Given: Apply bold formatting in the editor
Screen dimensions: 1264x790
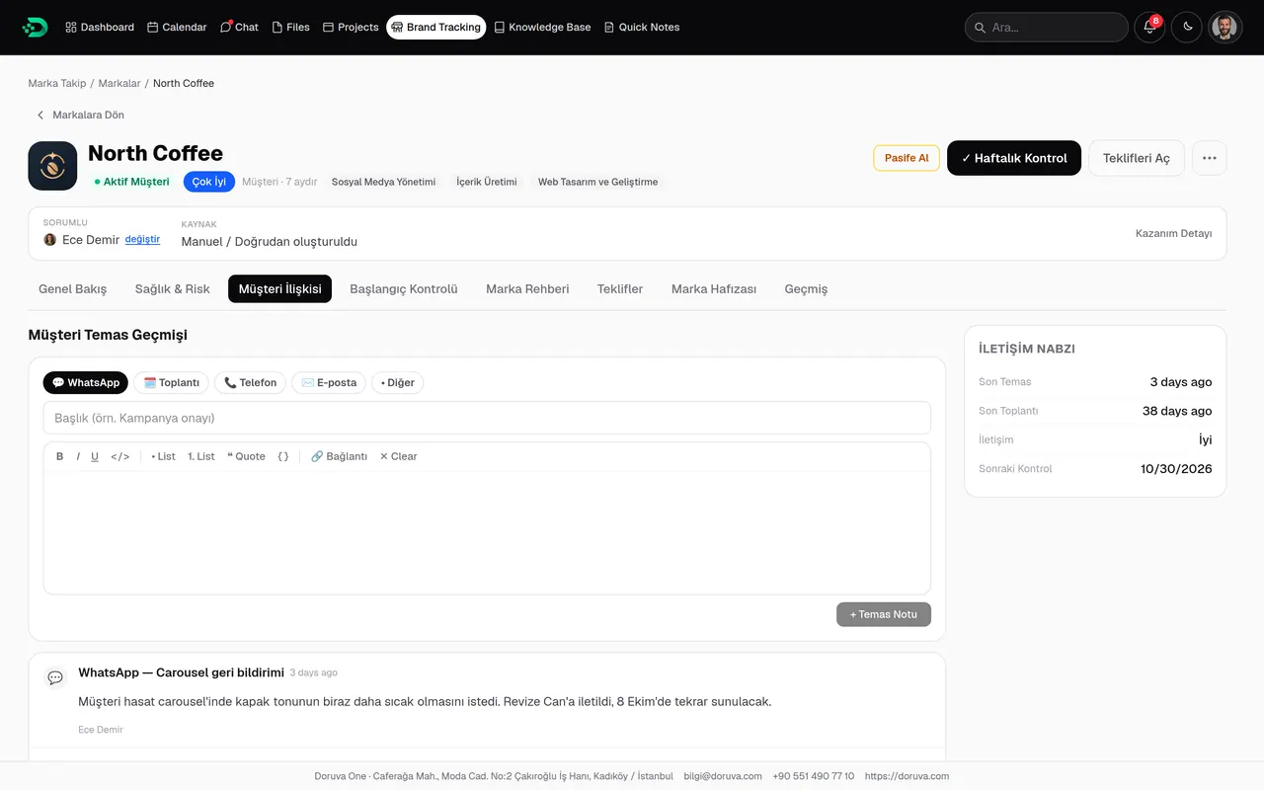Looking at the screenshot, I should [60, 456].
